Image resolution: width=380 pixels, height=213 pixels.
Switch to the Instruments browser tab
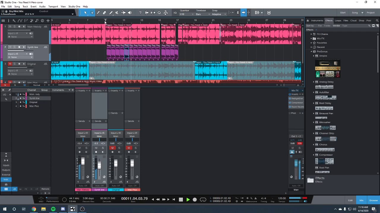pyautogui.click(x=317, y=20)
